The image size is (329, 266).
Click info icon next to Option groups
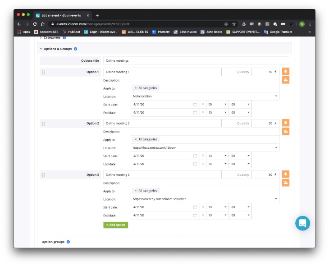point(68,242)
